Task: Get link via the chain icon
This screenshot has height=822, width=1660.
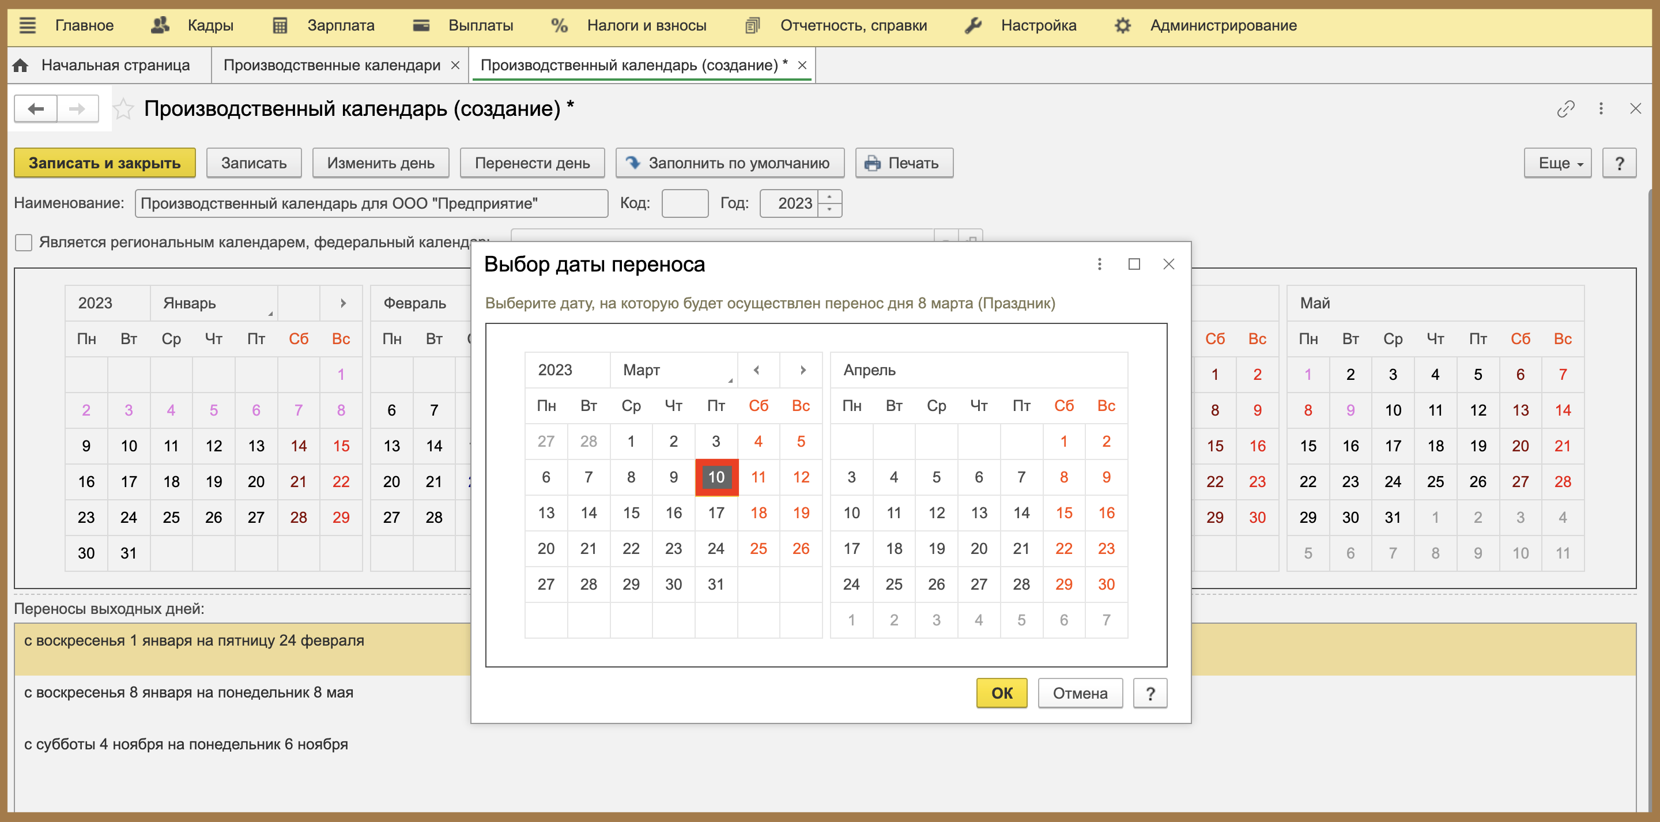Action: pos(1566,109)
